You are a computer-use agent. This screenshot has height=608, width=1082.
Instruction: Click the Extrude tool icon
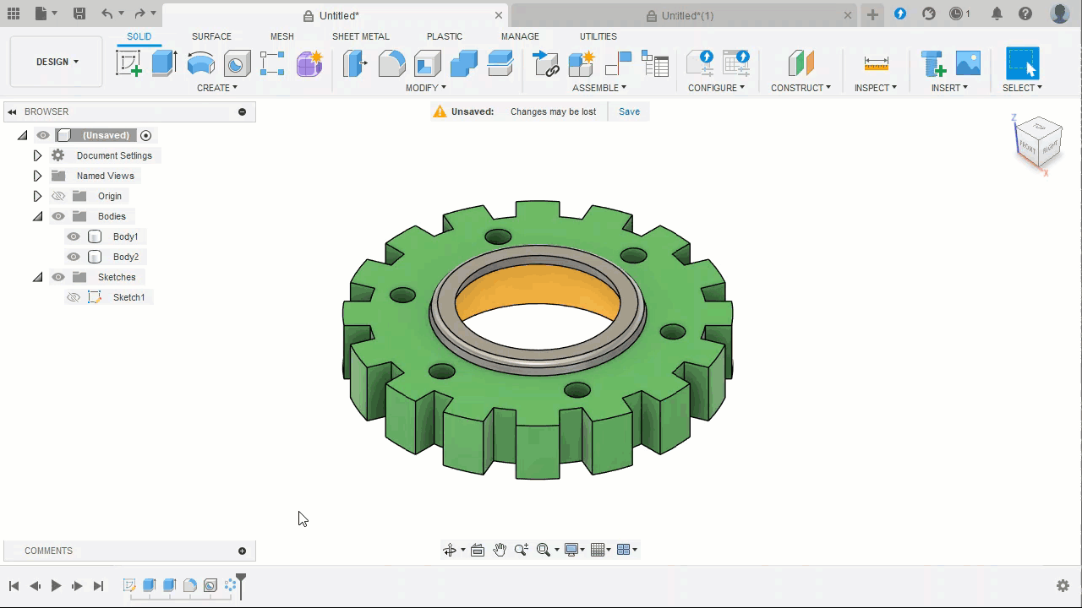(164, 63)
